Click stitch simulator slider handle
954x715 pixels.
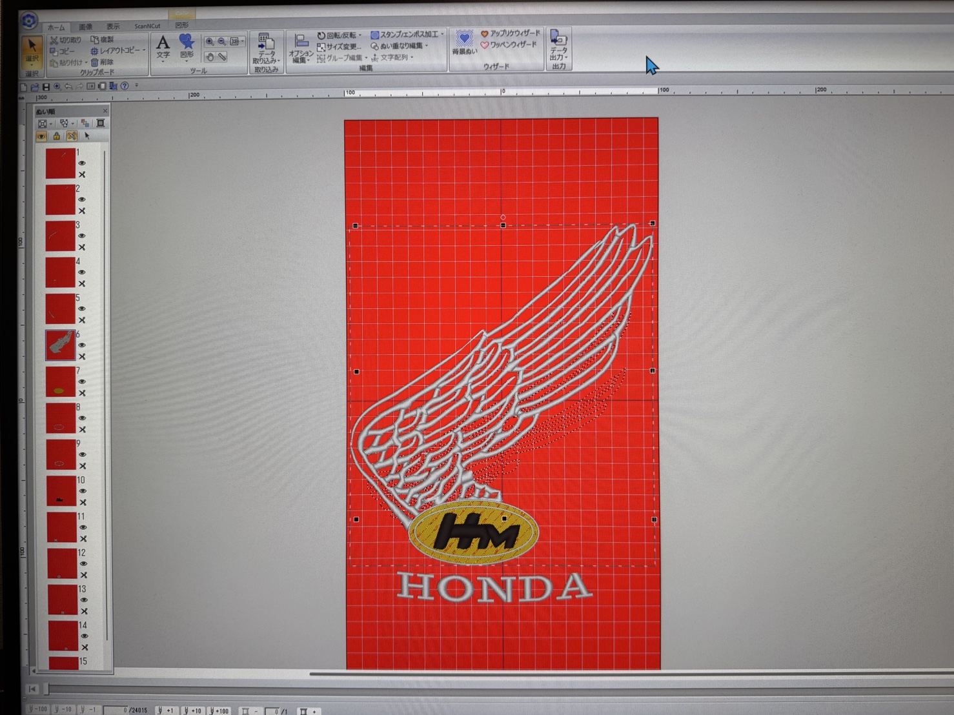[x=46, y=690]
